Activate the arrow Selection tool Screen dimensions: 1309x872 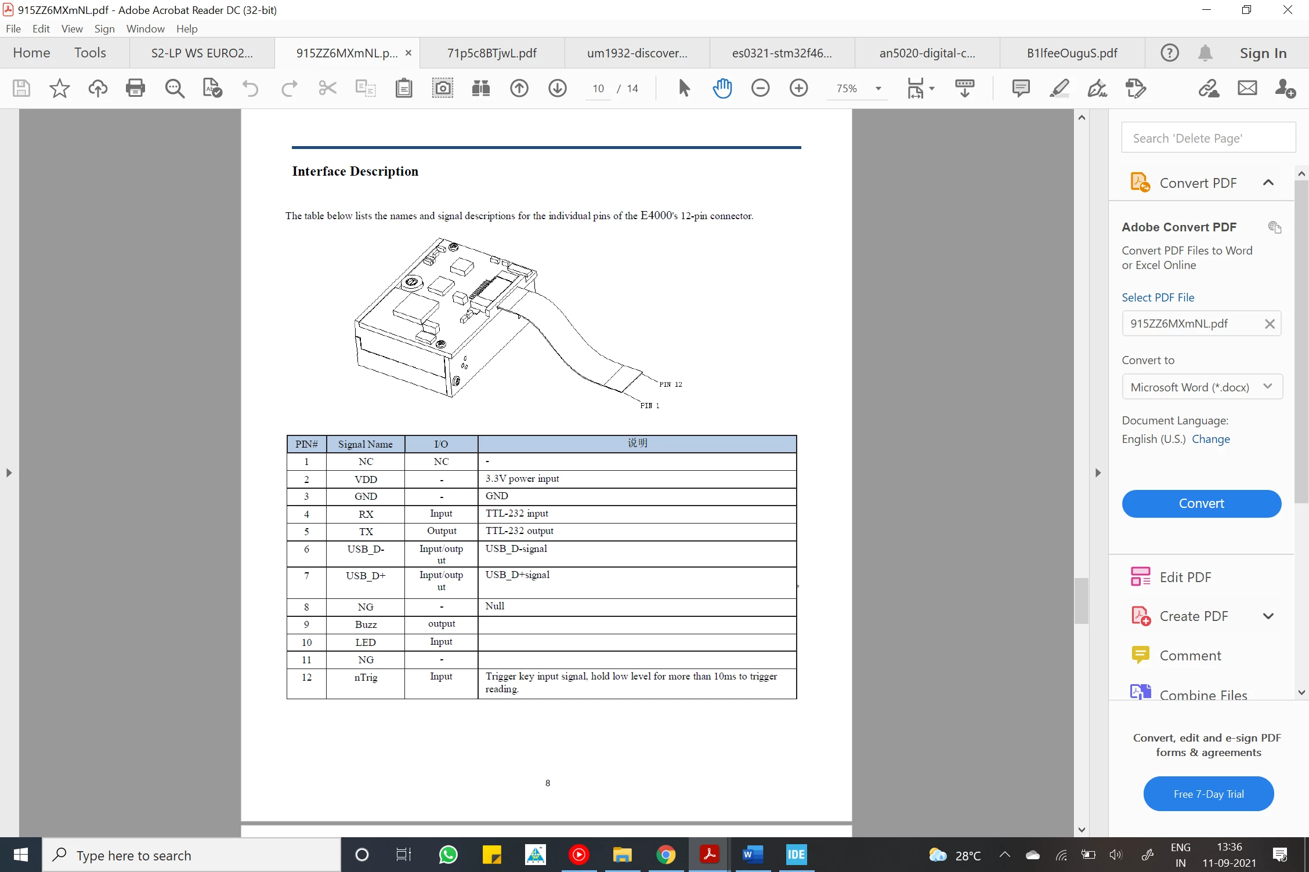pyautogui.click(x=684, y=88)
